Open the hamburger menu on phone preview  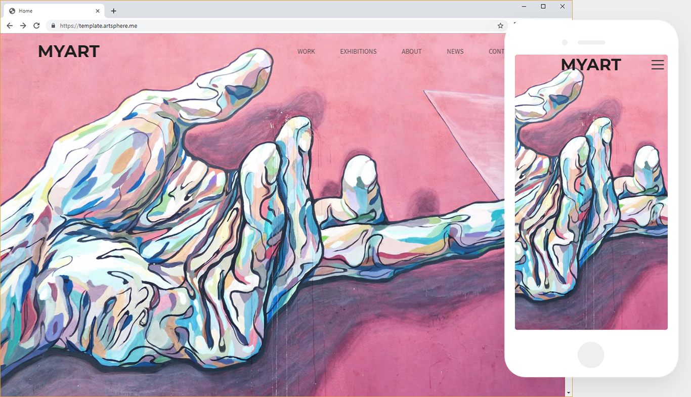[657, 65]
